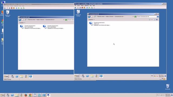The image size is (173, 97).
Task: Click the red Shut Down icon in left VM toolbar
Action: click(x=12, y=8)
